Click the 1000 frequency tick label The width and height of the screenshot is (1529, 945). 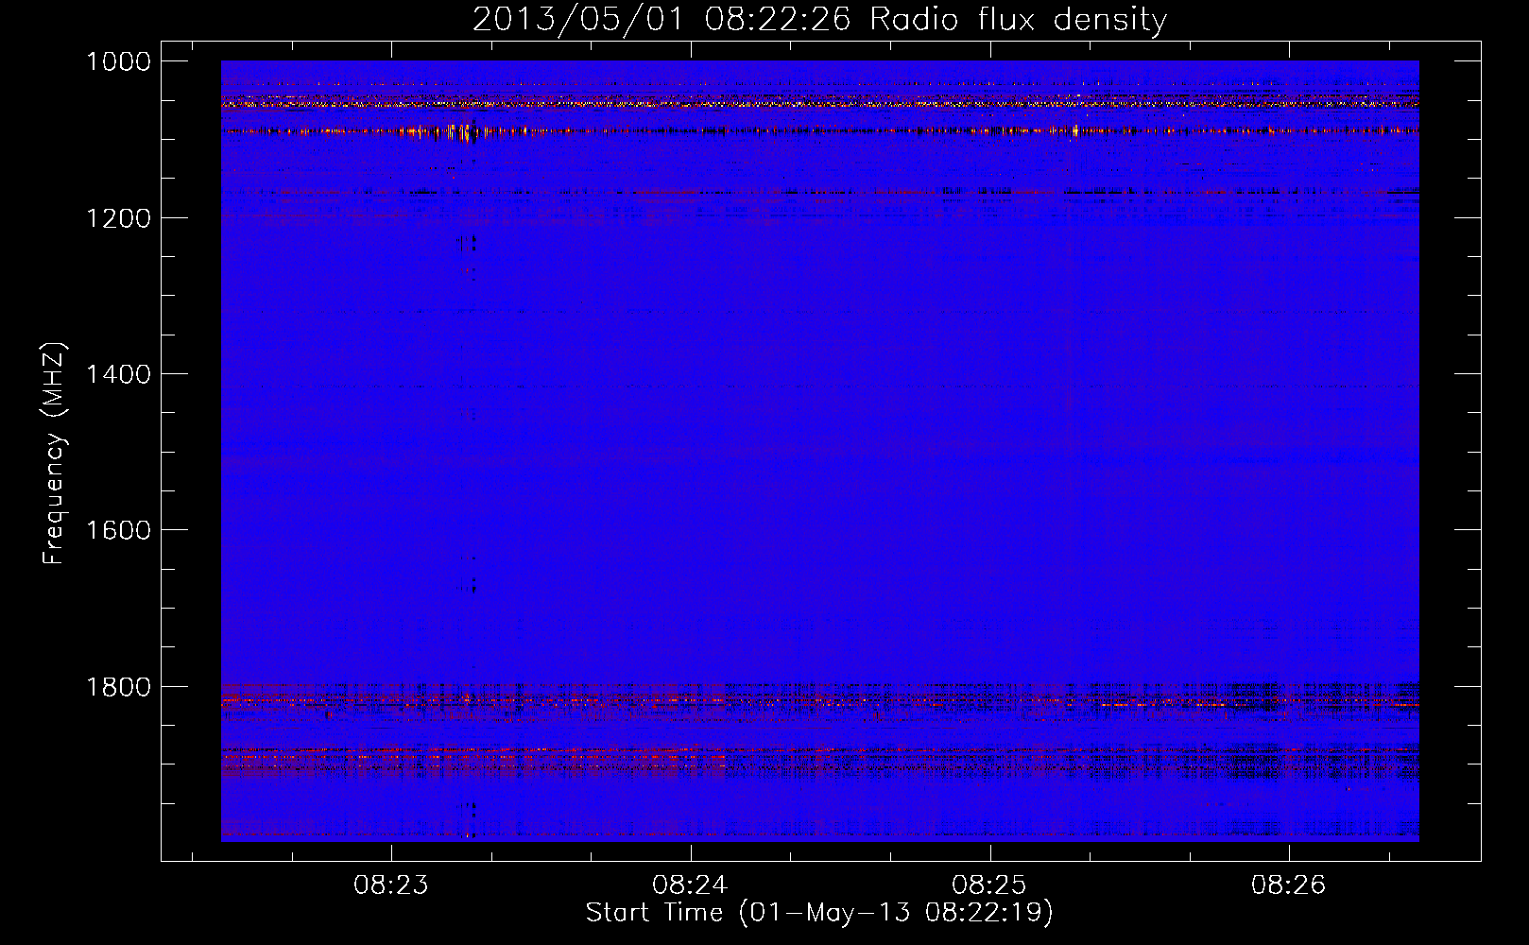click(119, 61)
